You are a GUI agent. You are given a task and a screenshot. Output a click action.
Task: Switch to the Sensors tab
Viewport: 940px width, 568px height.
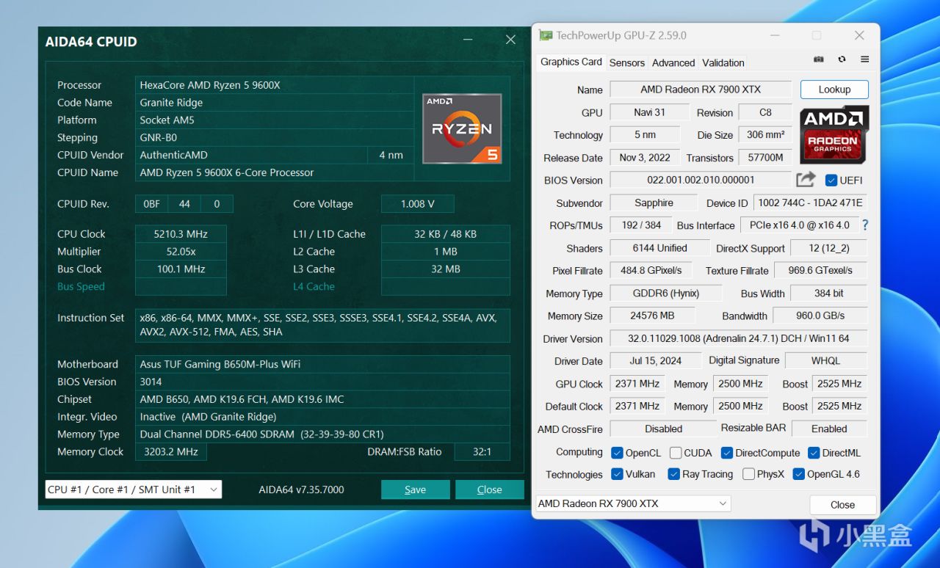(x=626, y=62)
